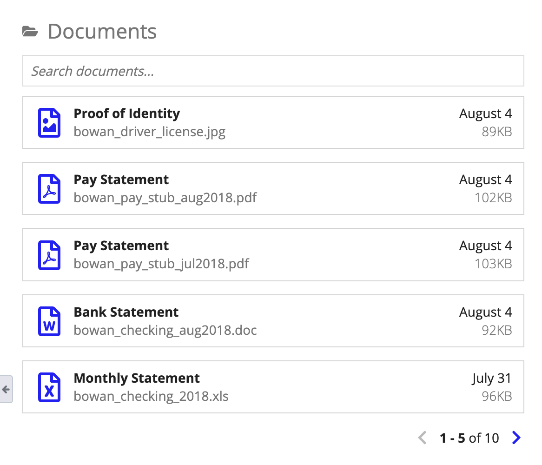Select file name bowan_driver_license.jpg
This screenshot has width=542, height=465.
150,132
